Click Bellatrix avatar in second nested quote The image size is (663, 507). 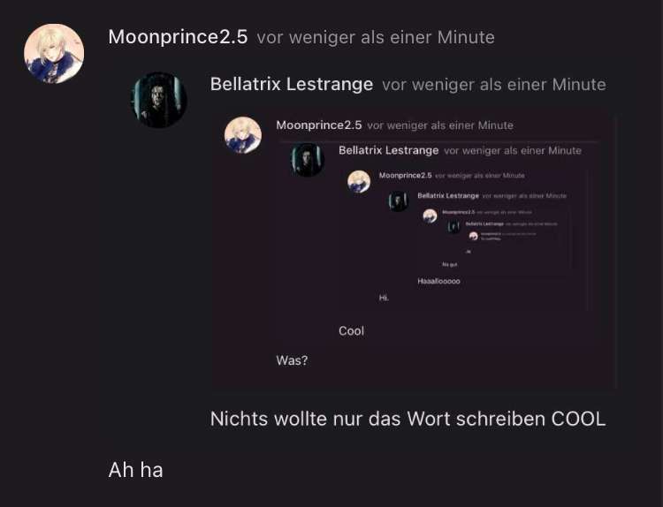coord(308,160)
